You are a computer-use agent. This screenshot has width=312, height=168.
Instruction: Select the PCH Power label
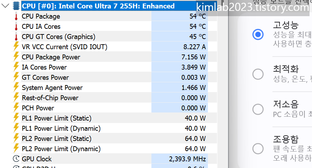38,108
